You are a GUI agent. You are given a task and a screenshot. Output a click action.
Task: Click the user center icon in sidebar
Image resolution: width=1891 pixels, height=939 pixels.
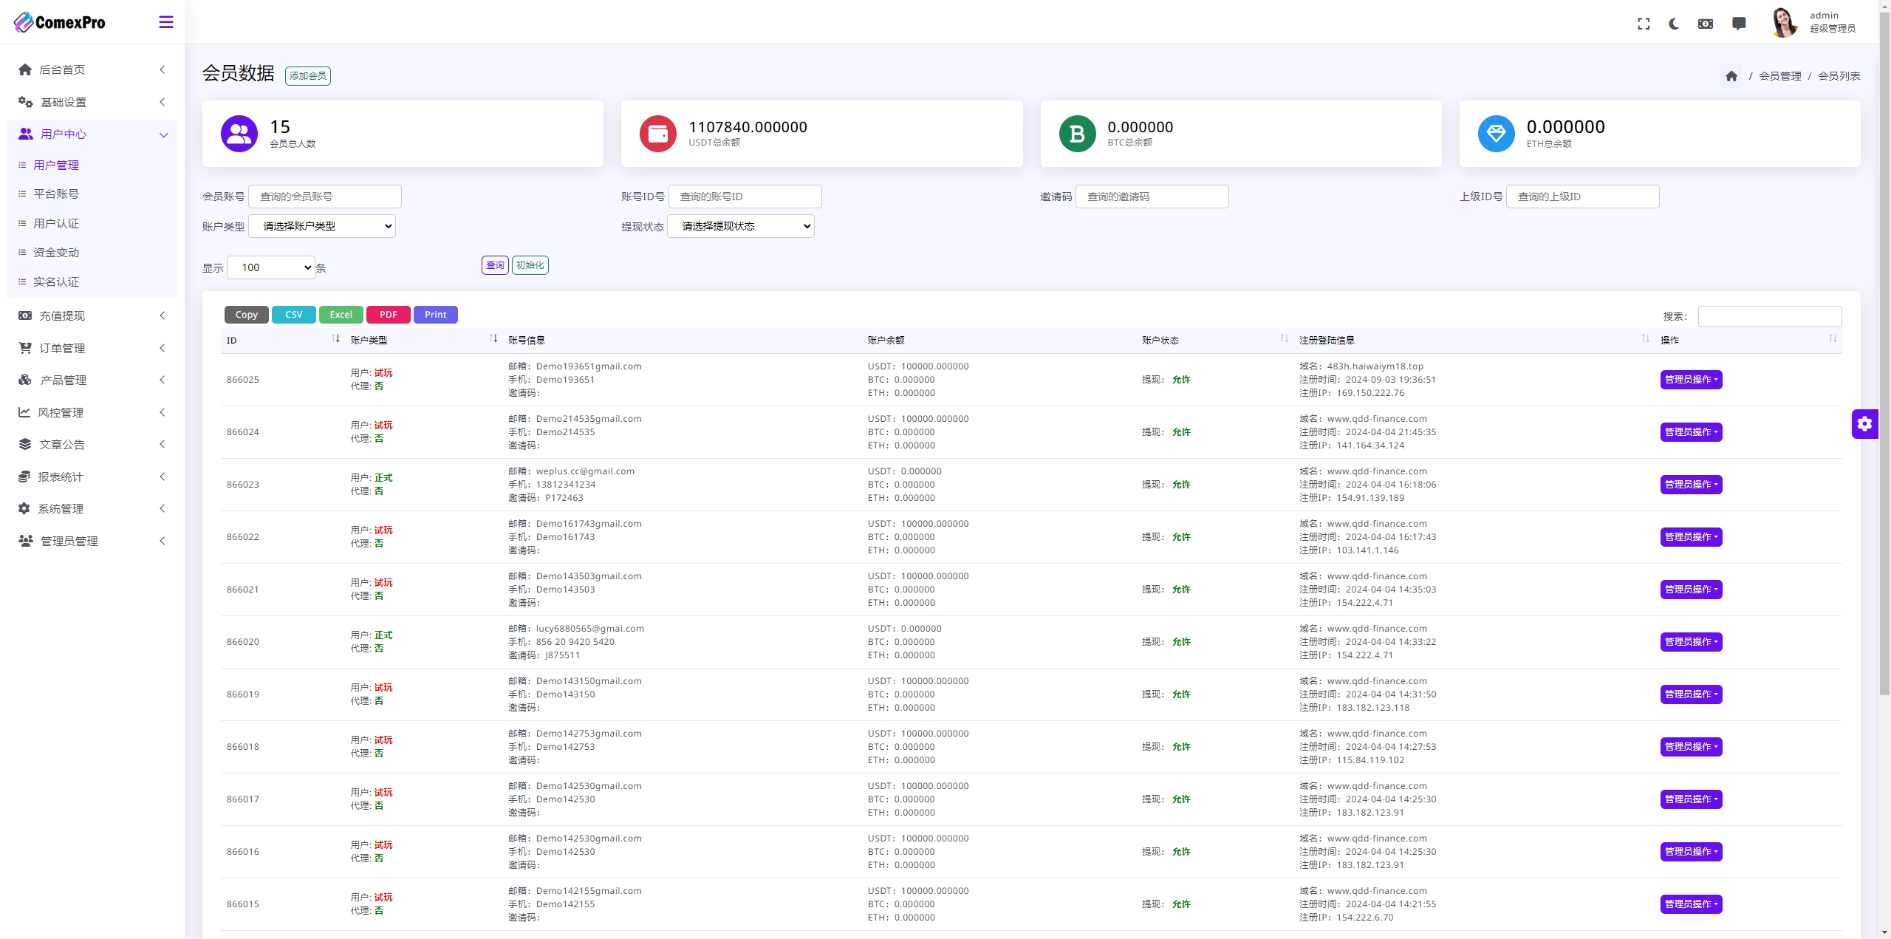point(25,133)
